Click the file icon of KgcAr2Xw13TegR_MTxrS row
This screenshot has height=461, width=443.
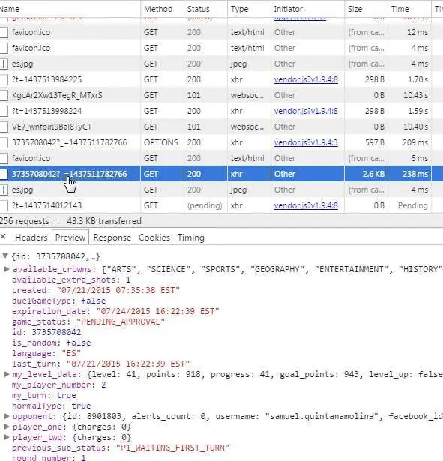[x=4, y=95]
